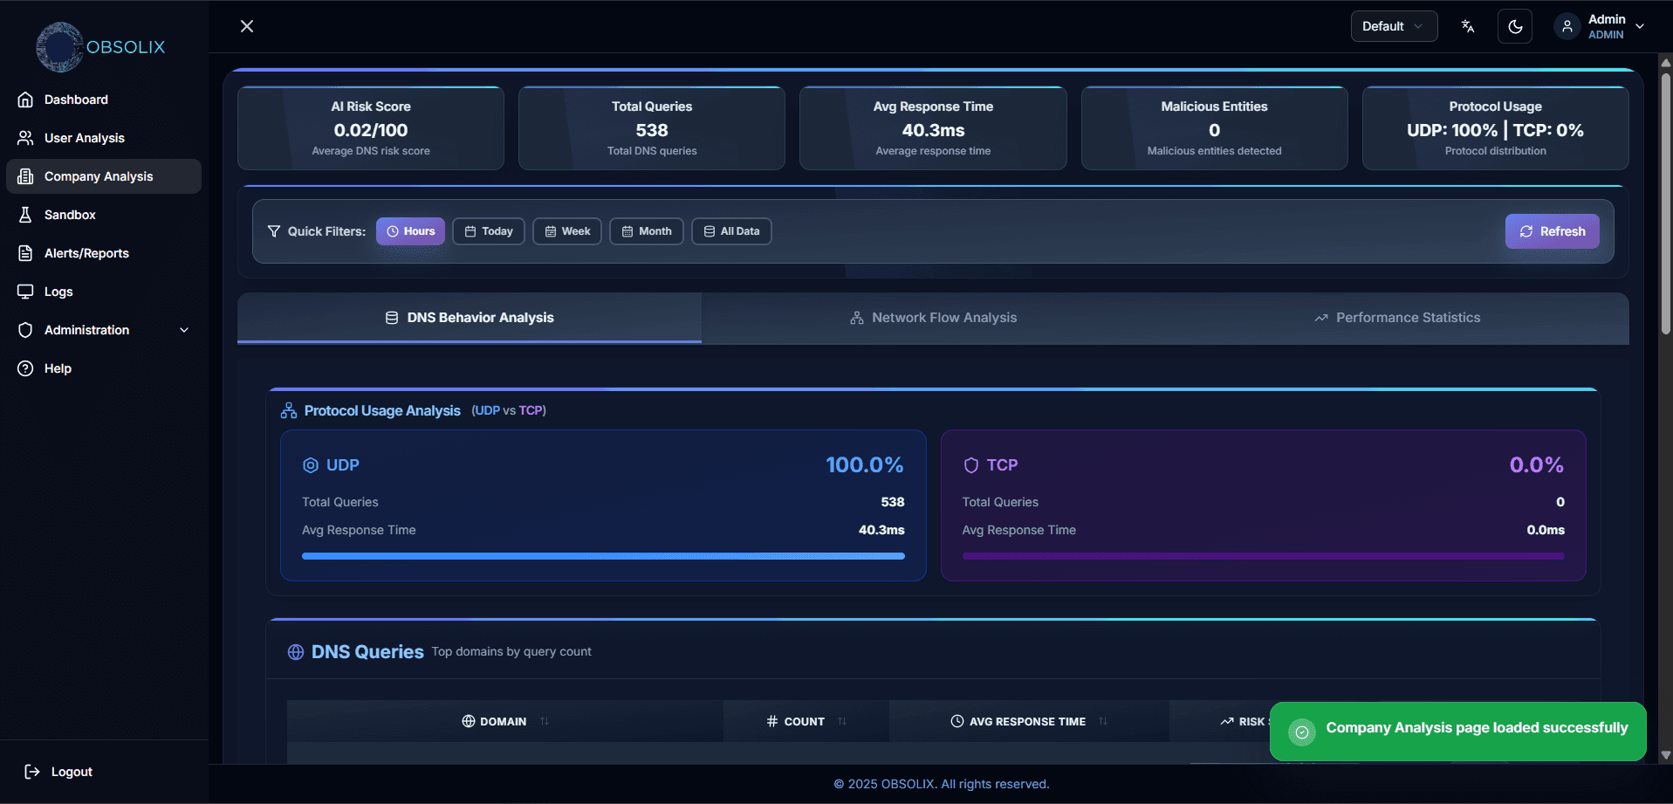Open Dashboard via its home icon
Image resolution: width=1673 pixels, height=804 pixels.
point(25,100)
